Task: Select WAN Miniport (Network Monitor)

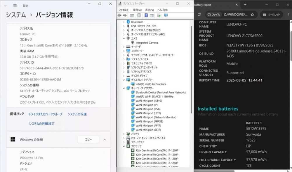Action: pyautogui.click(x=156, y=117)
